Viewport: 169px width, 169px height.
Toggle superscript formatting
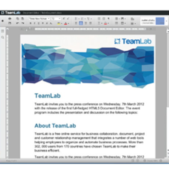click(47, 23)
